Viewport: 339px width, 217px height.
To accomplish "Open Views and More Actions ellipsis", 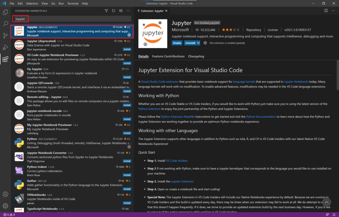I will pyautogui.click(x=128, y=11).
